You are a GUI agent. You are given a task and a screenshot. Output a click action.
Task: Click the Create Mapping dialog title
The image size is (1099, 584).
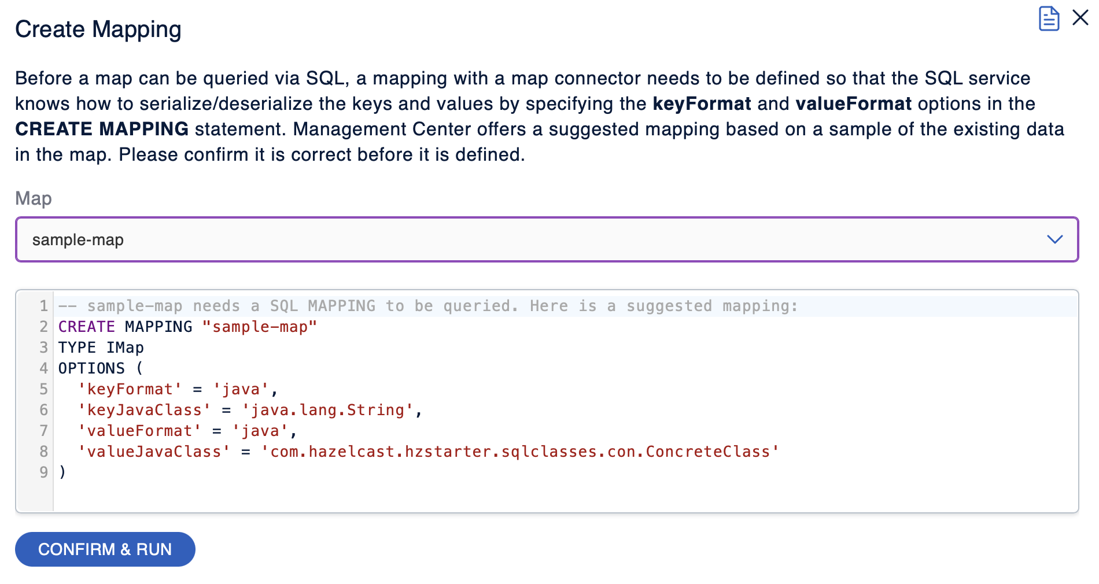(98, 29)
